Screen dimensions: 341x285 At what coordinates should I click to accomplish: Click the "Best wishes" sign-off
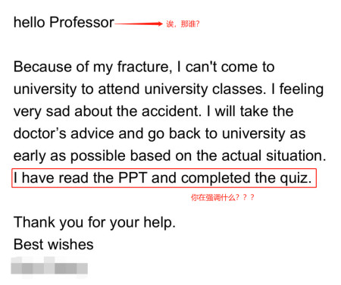54,245
